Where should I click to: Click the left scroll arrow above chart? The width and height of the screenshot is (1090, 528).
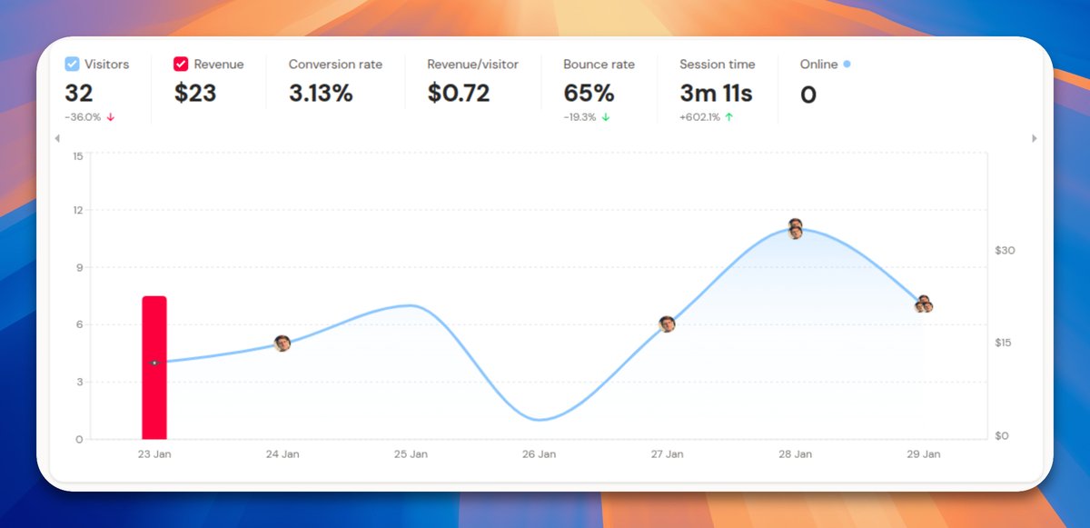point(56,138)
